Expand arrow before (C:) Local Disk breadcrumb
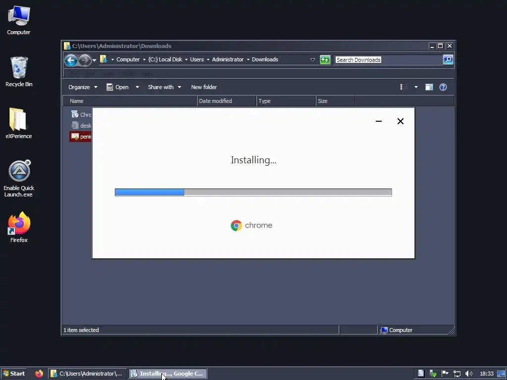The image size is (507, 380). pyautogui.click(x=144, y=59)
